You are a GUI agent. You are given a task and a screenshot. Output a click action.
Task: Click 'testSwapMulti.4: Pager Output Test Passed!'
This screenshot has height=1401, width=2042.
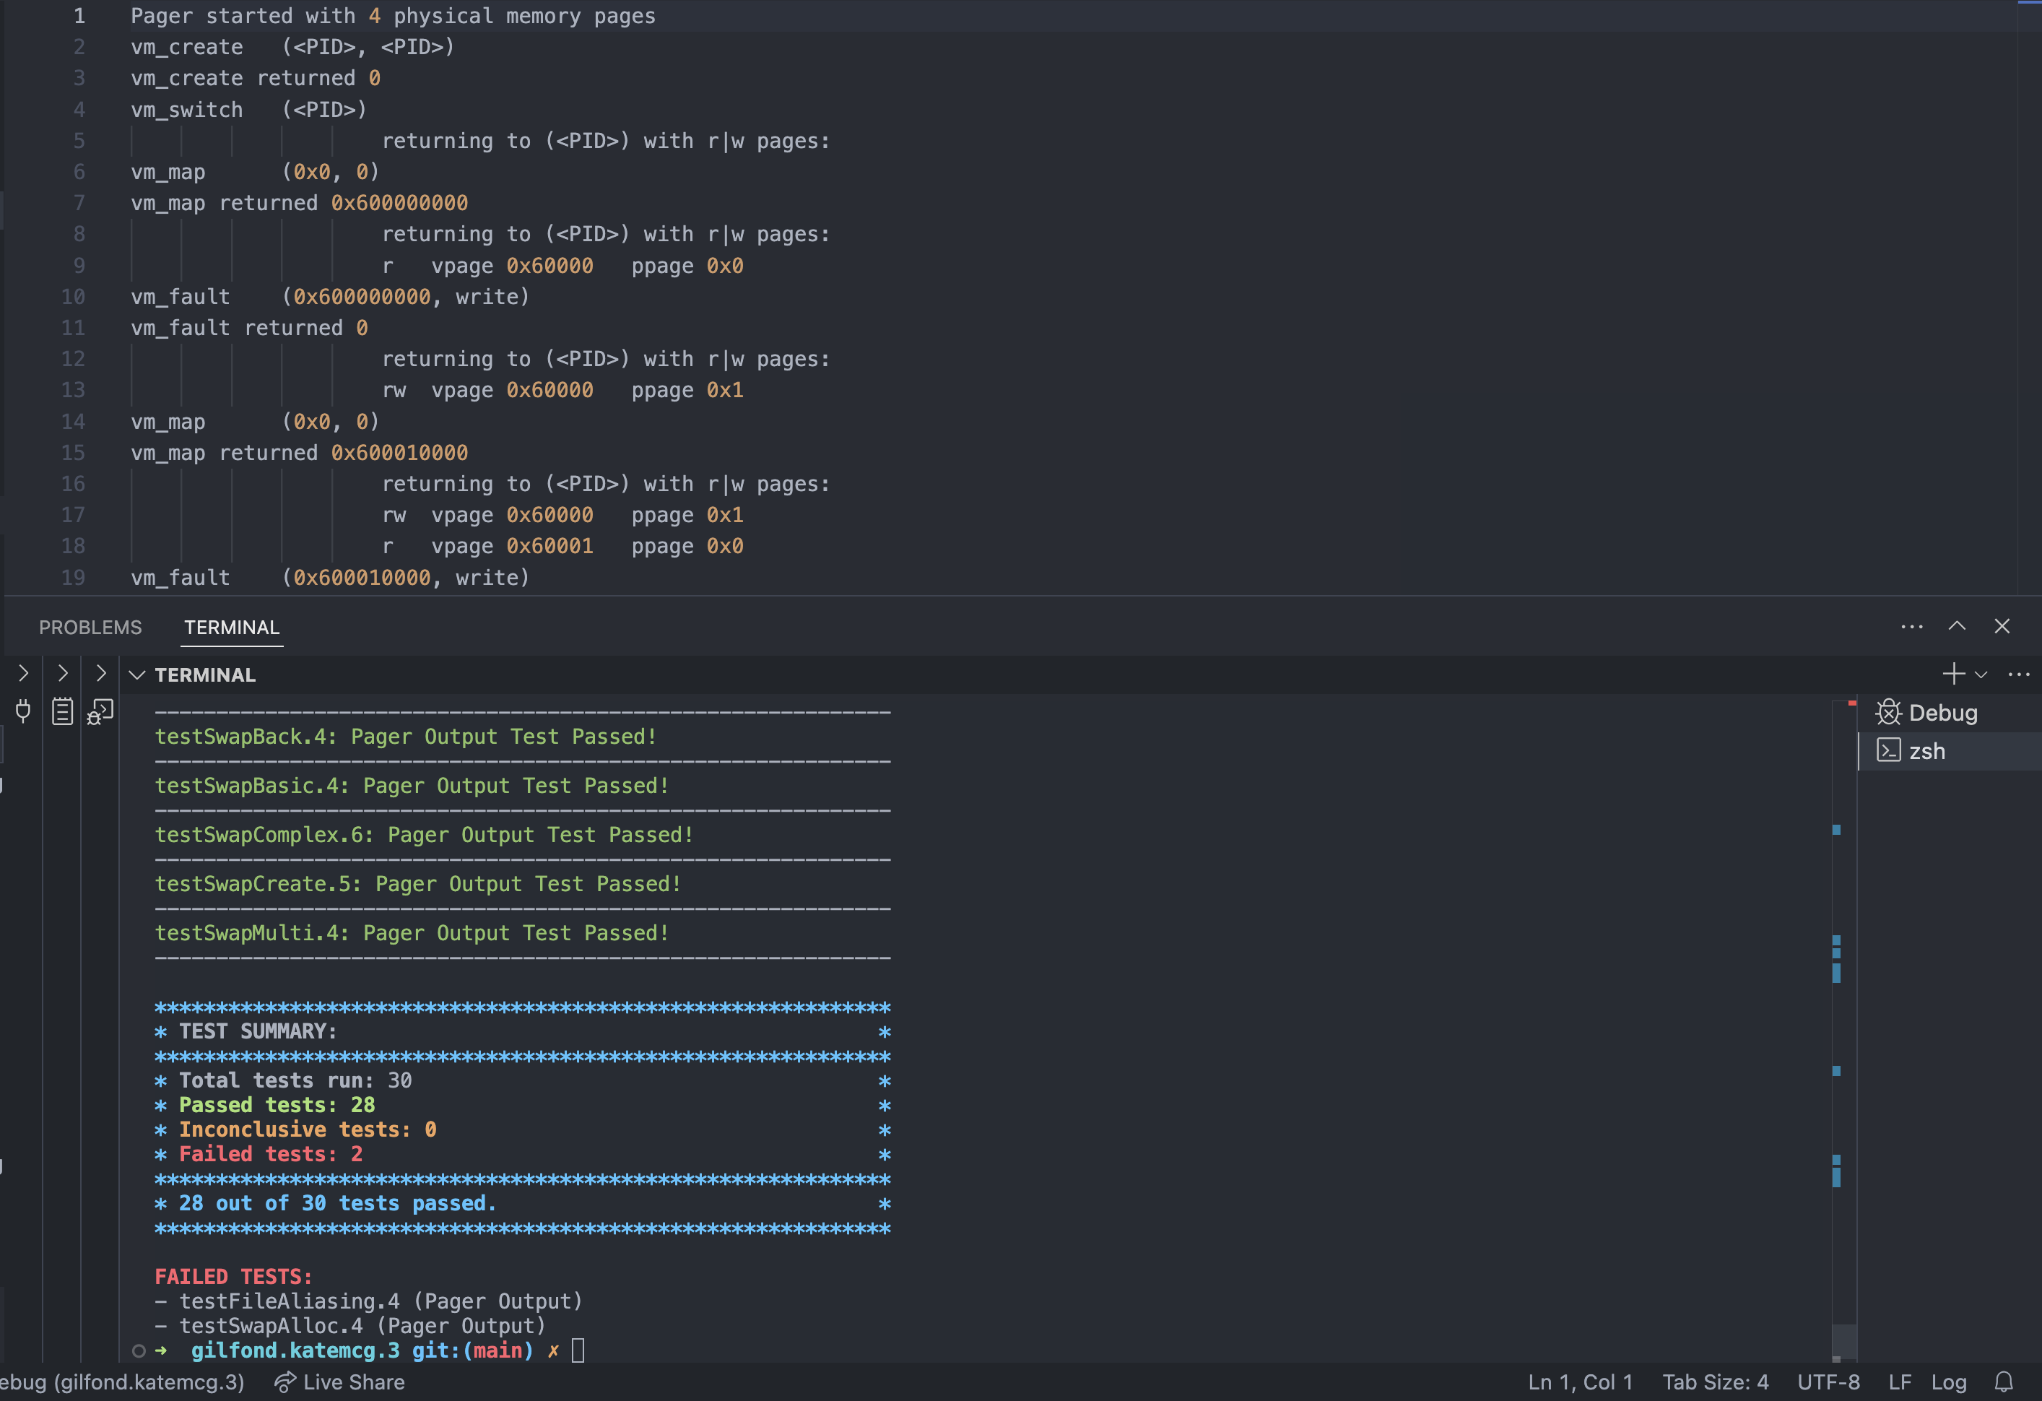(x=412, y=934)
